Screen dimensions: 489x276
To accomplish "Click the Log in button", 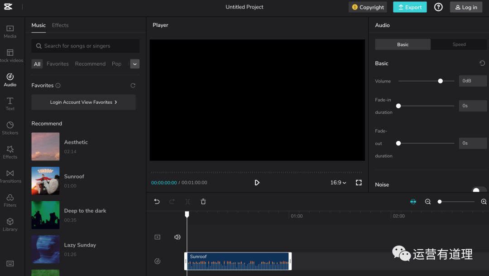I will tap(466, 7).
